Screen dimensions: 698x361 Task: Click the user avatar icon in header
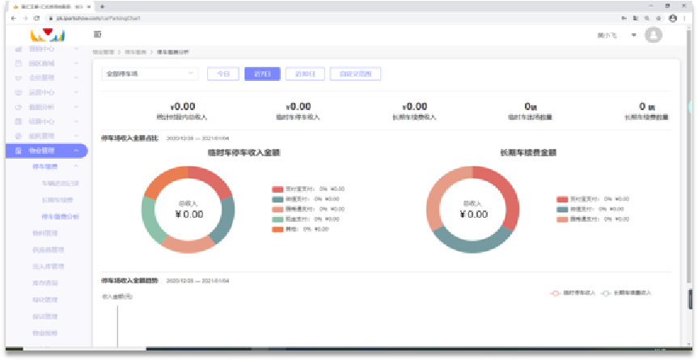654,35
